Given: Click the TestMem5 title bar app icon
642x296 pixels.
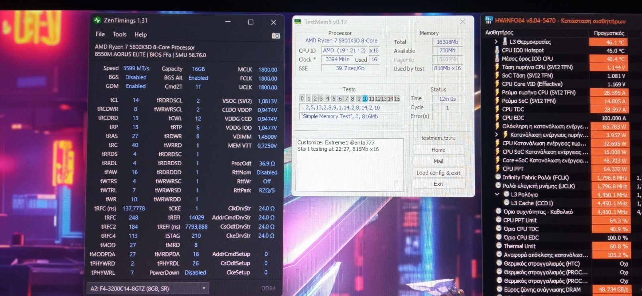Looking at the screenshot, I should click(x=298, y=22).
